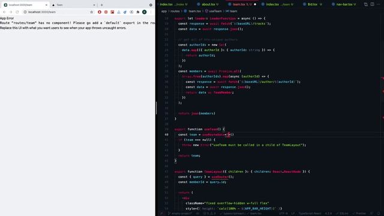
Task: Open the TypeScript React language mode
Action: [310, 214]
